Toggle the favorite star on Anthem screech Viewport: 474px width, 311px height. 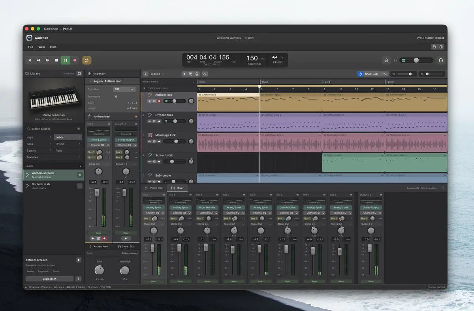click(x=79, y=175)
